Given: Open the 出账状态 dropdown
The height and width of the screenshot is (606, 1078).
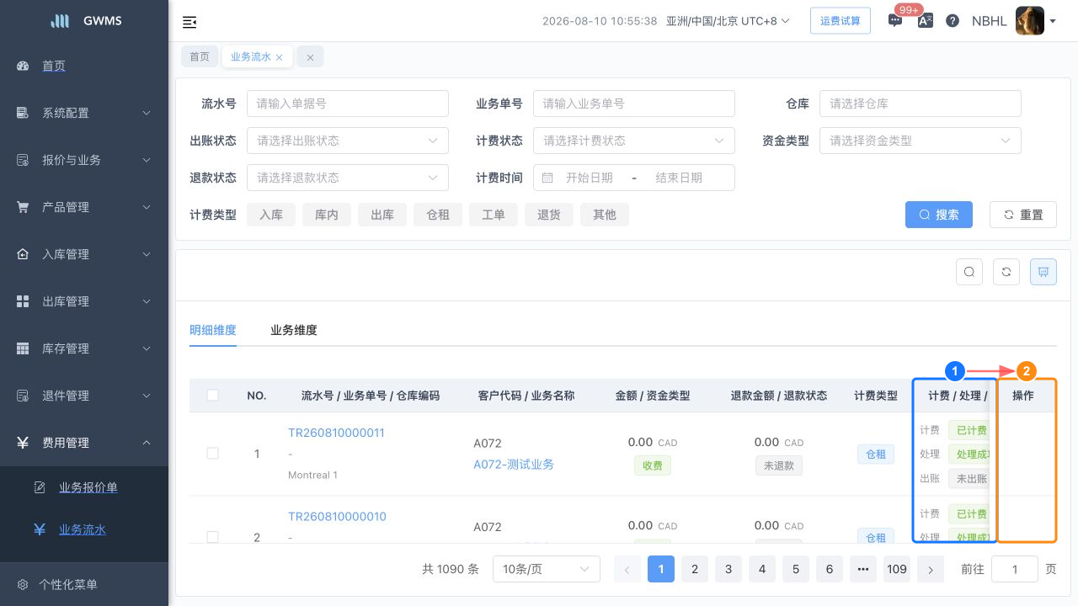Looking at the screenshot, I should 348,141.
